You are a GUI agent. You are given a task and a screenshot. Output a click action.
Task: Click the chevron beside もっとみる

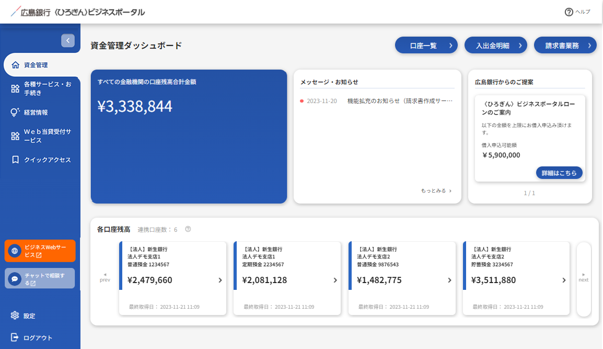[450, 190]
